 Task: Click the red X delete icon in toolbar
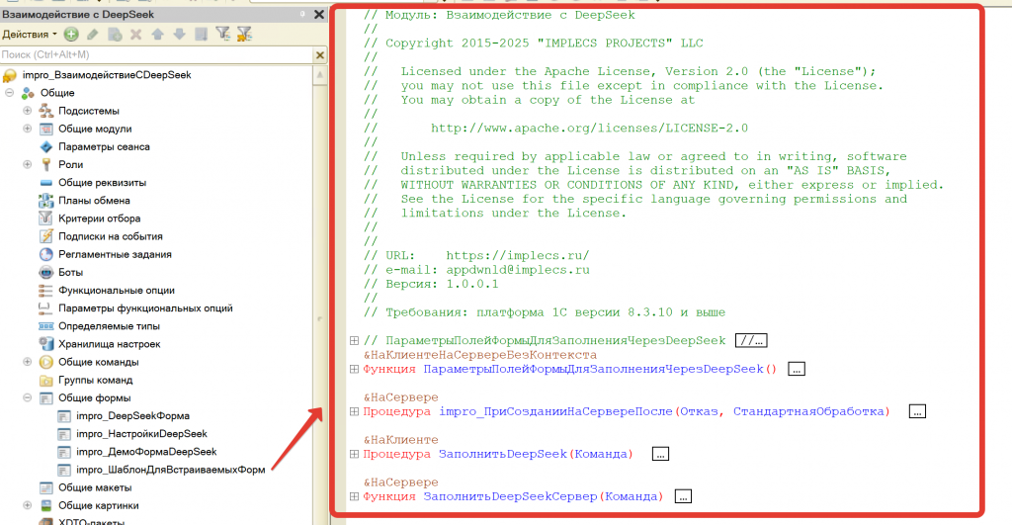click(x=136, y=35)
